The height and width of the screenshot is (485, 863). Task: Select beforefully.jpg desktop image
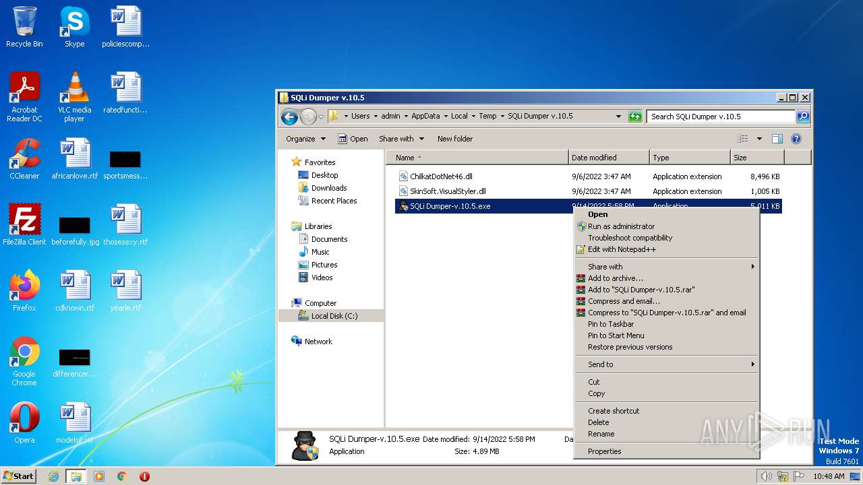coord(74,230)
